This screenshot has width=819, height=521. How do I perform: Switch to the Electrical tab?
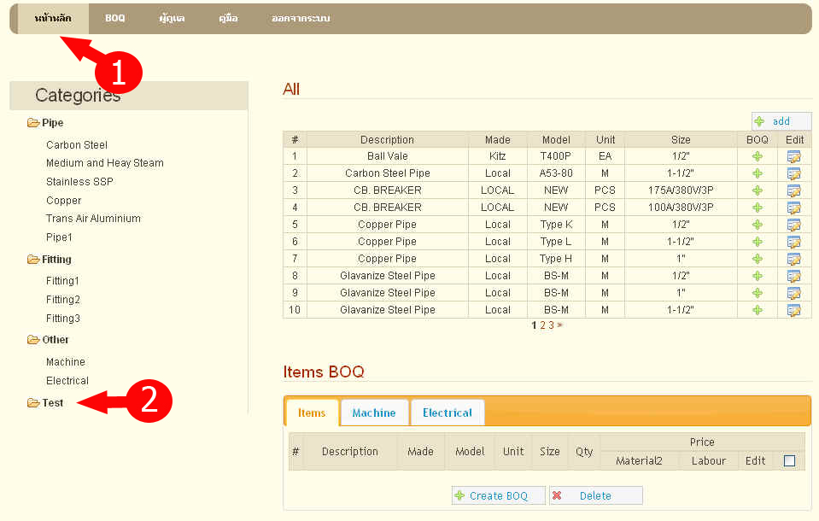pos(447,413)
